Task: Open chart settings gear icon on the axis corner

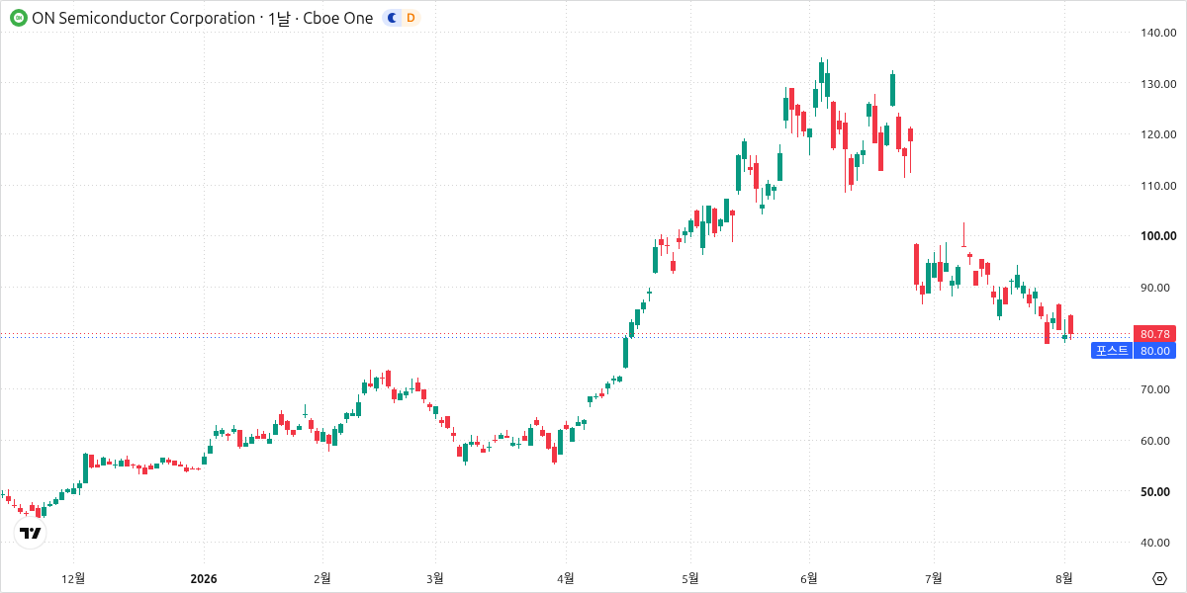Action: tap(1159, 578)
